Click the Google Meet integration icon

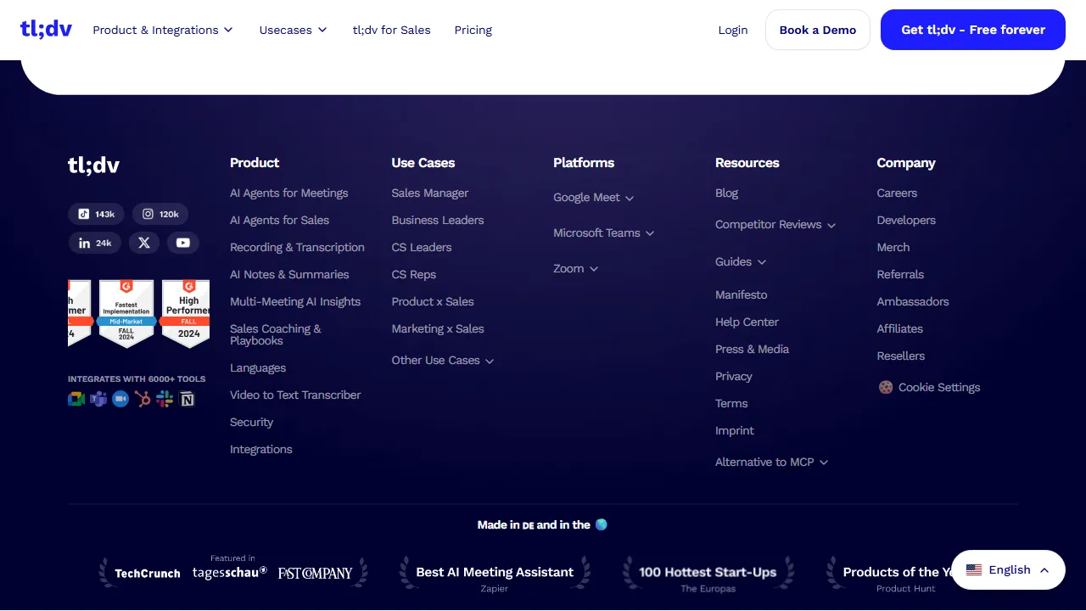click(76, 399)
